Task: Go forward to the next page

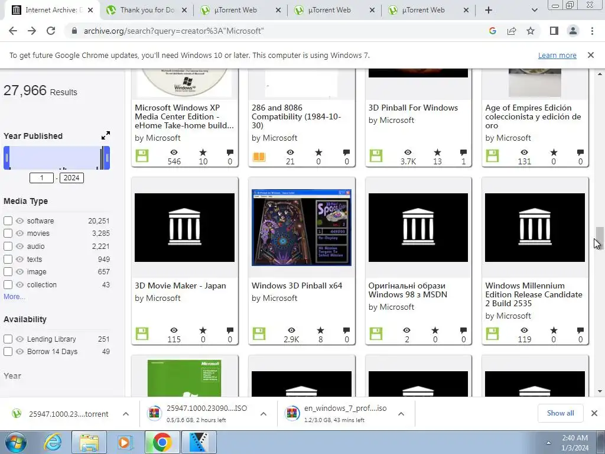Action: pyautogui.click(x=32, y=31)
